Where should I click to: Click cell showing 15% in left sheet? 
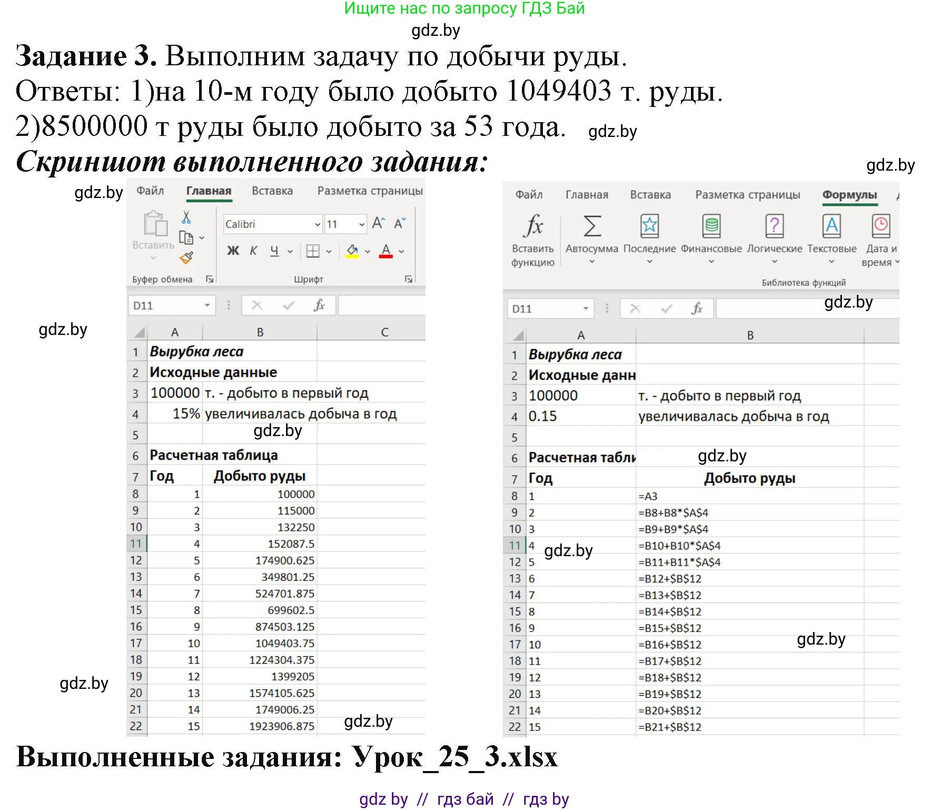[175, 413]
